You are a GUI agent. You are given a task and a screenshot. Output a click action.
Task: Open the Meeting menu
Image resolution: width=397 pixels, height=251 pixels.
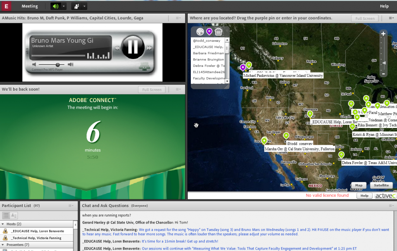click(29, 6)
